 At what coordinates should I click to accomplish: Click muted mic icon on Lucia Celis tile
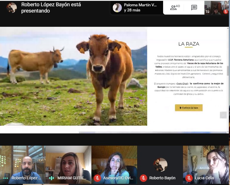[189, 178]
